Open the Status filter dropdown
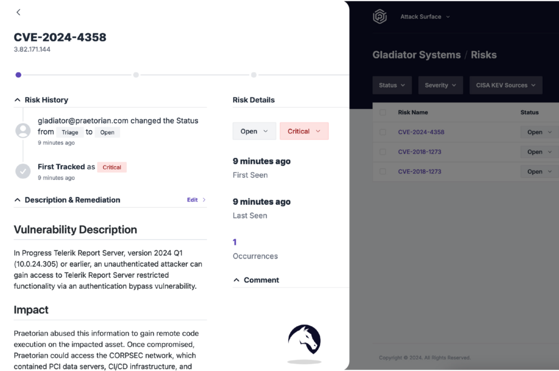The height and width of the screenshot is (371, 559). pyautogui.click(x=392, y=85)
